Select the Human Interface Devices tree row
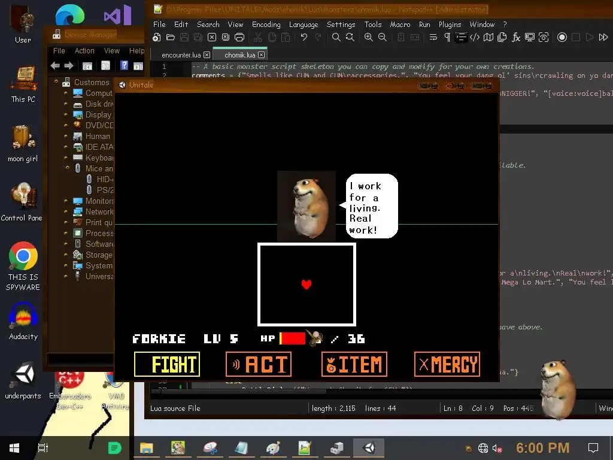The width and height of the screenshot is (613, 460). click(93, 136)
